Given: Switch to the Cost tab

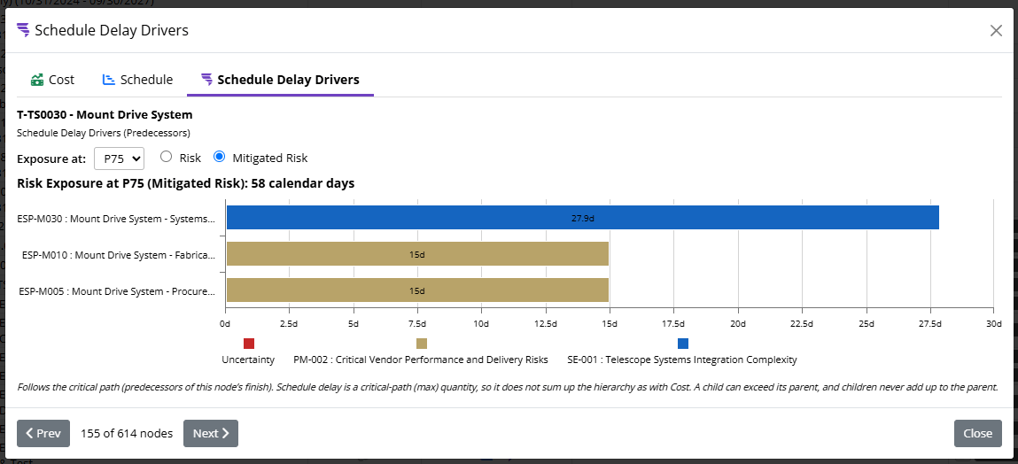Looking at the screenshot, I should point(52,80).
